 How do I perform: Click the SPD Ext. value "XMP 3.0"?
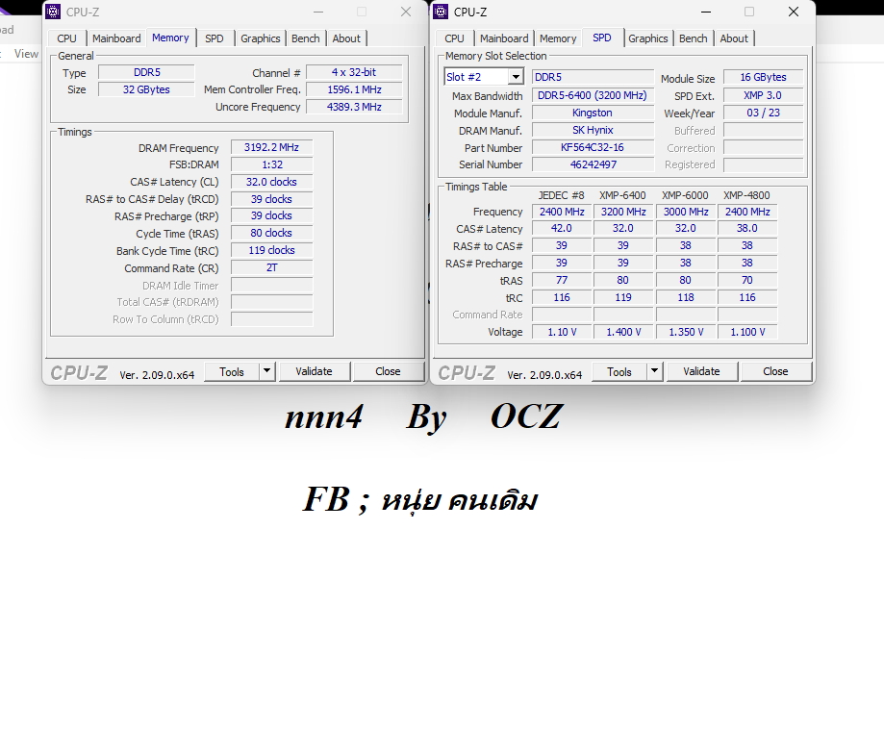point(763,95)
